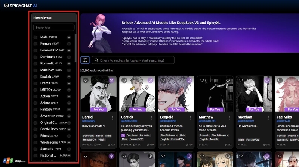Image resolution: width=299 pixels, height=167 pixels.
Task: Check the MalePOV tag checkbox
Action: [35, 70]
